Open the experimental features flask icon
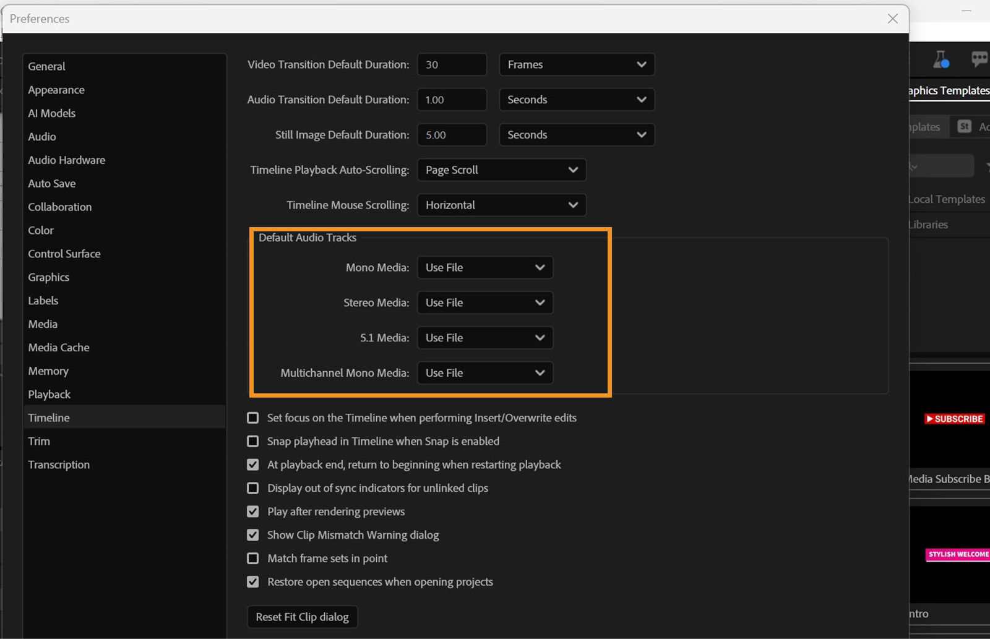This screenshot has width=990, height=639. 941,59
